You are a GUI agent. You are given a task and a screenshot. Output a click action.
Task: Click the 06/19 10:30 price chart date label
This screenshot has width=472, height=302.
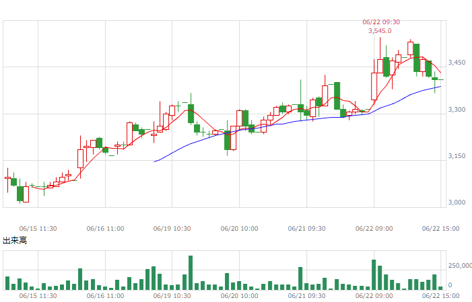coord(172,229)
